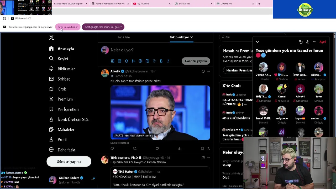Open Alico61 avatar in the Space

(x=300, y=89)
